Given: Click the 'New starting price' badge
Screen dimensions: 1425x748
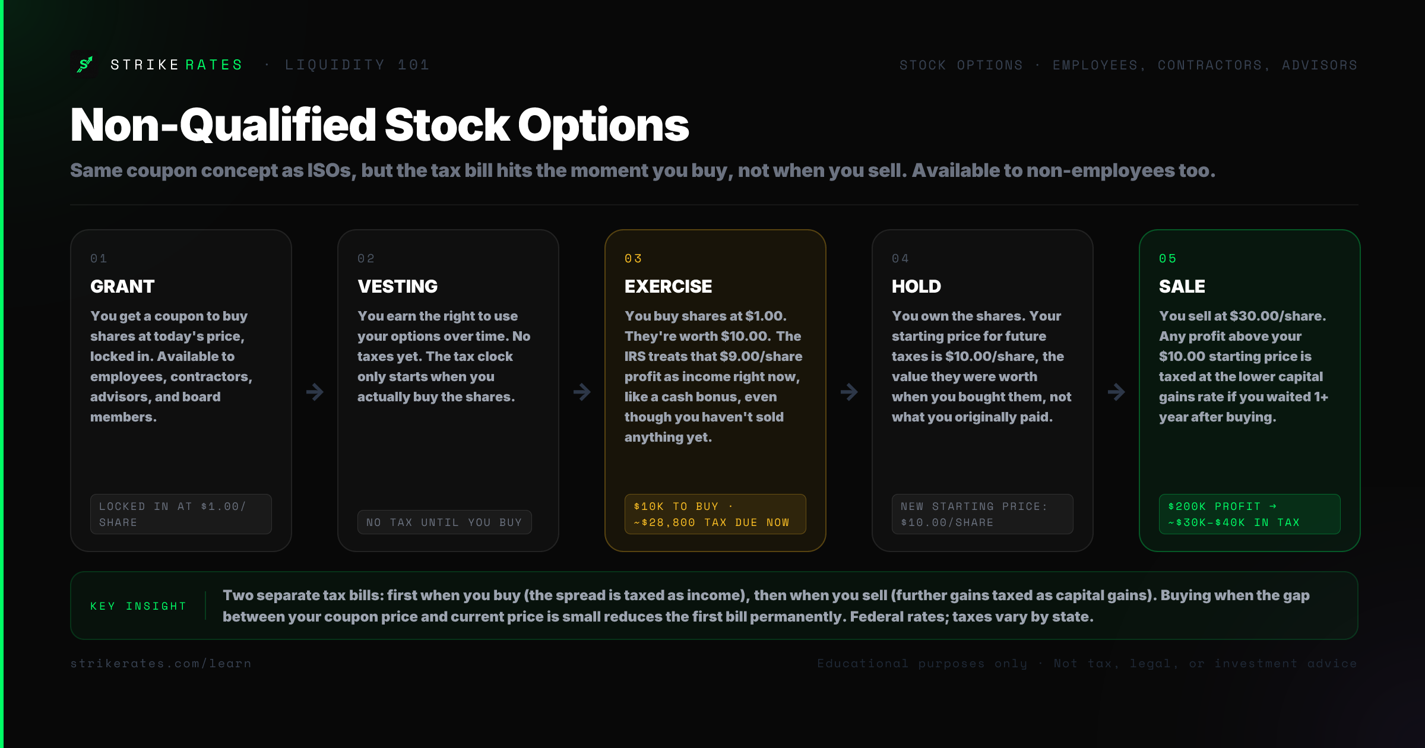Looking at the screenshot, I should (x=983, y=514).
